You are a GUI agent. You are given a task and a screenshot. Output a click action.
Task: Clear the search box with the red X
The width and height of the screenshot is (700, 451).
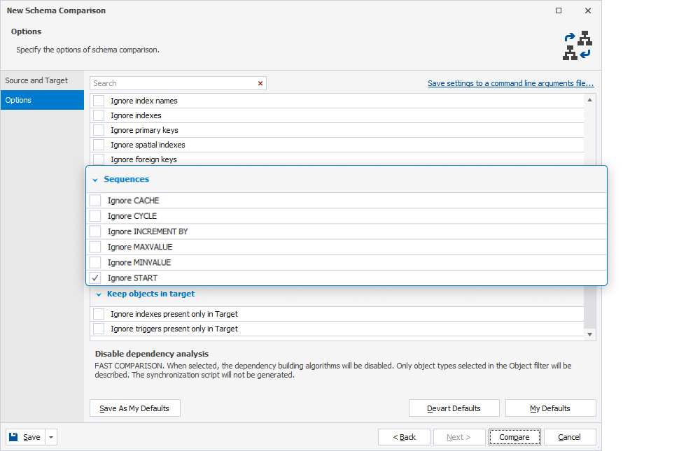coord(260,83)
